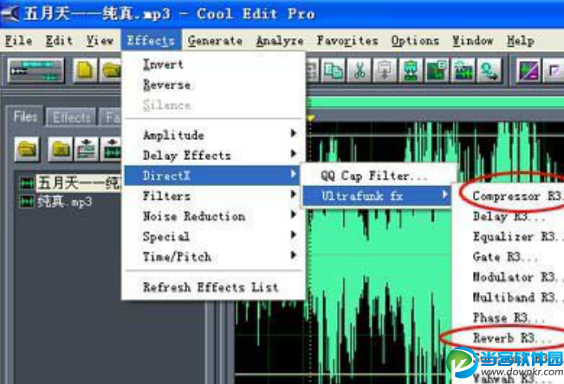Screen dimensions: 564x384
Task: Expand the Delay Effects submenu
Action: click(214, 155)
